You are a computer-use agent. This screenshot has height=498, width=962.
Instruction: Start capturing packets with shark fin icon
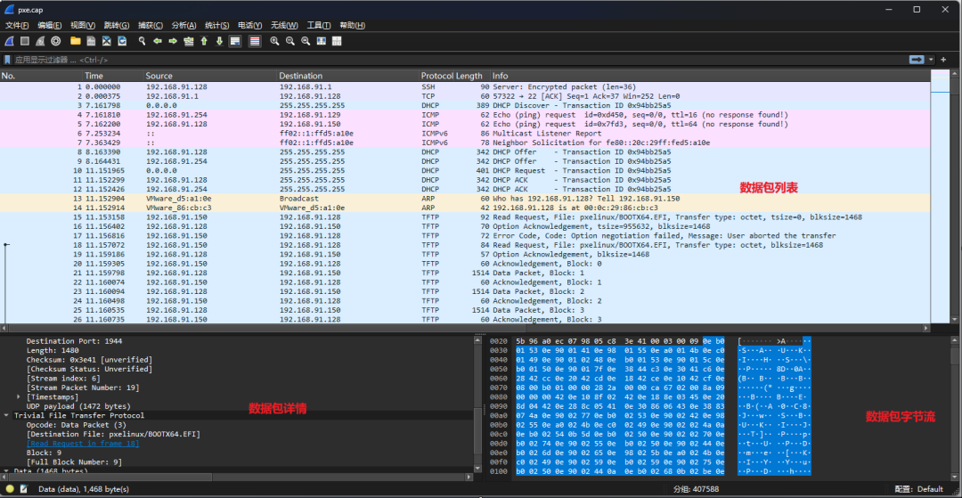click(x=9, y=41)
